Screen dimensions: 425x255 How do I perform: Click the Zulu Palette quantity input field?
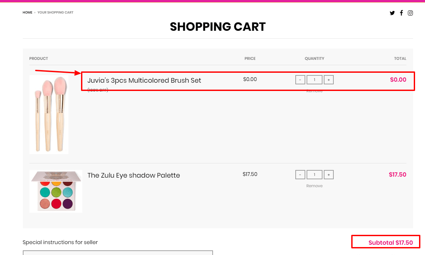pyautogui.click(x=314, y=174)
